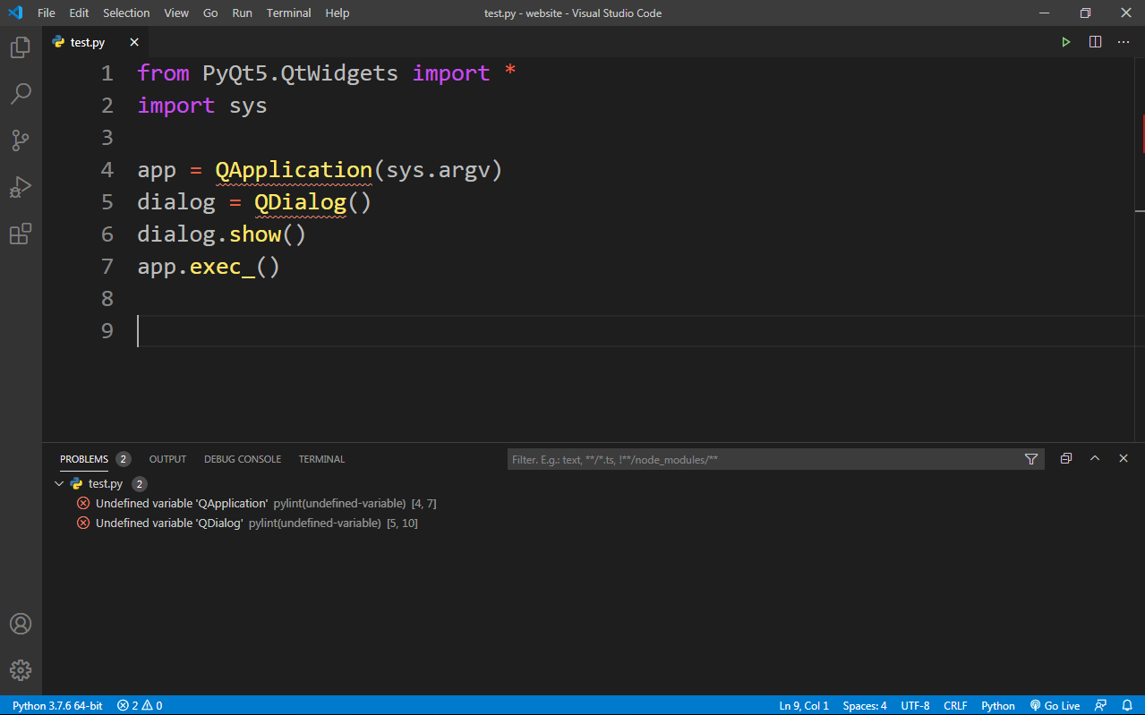Open the Source Control view

(x=20, y=140)
